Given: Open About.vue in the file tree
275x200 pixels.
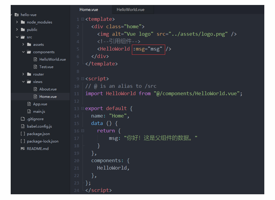Looking at the screenshot, I should pos(48,89).
